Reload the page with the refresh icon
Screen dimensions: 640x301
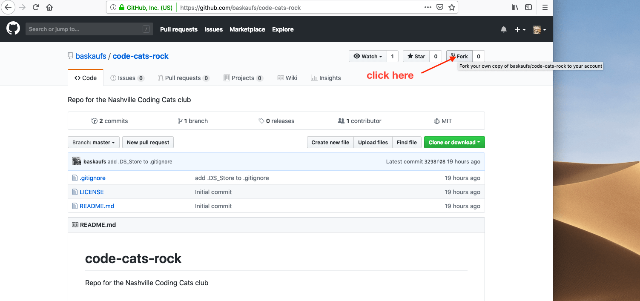tap(36, 7)
